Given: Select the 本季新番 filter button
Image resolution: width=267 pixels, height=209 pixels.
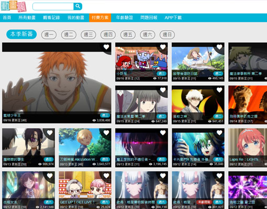Looking at the screenshot, I should (21, 34).
